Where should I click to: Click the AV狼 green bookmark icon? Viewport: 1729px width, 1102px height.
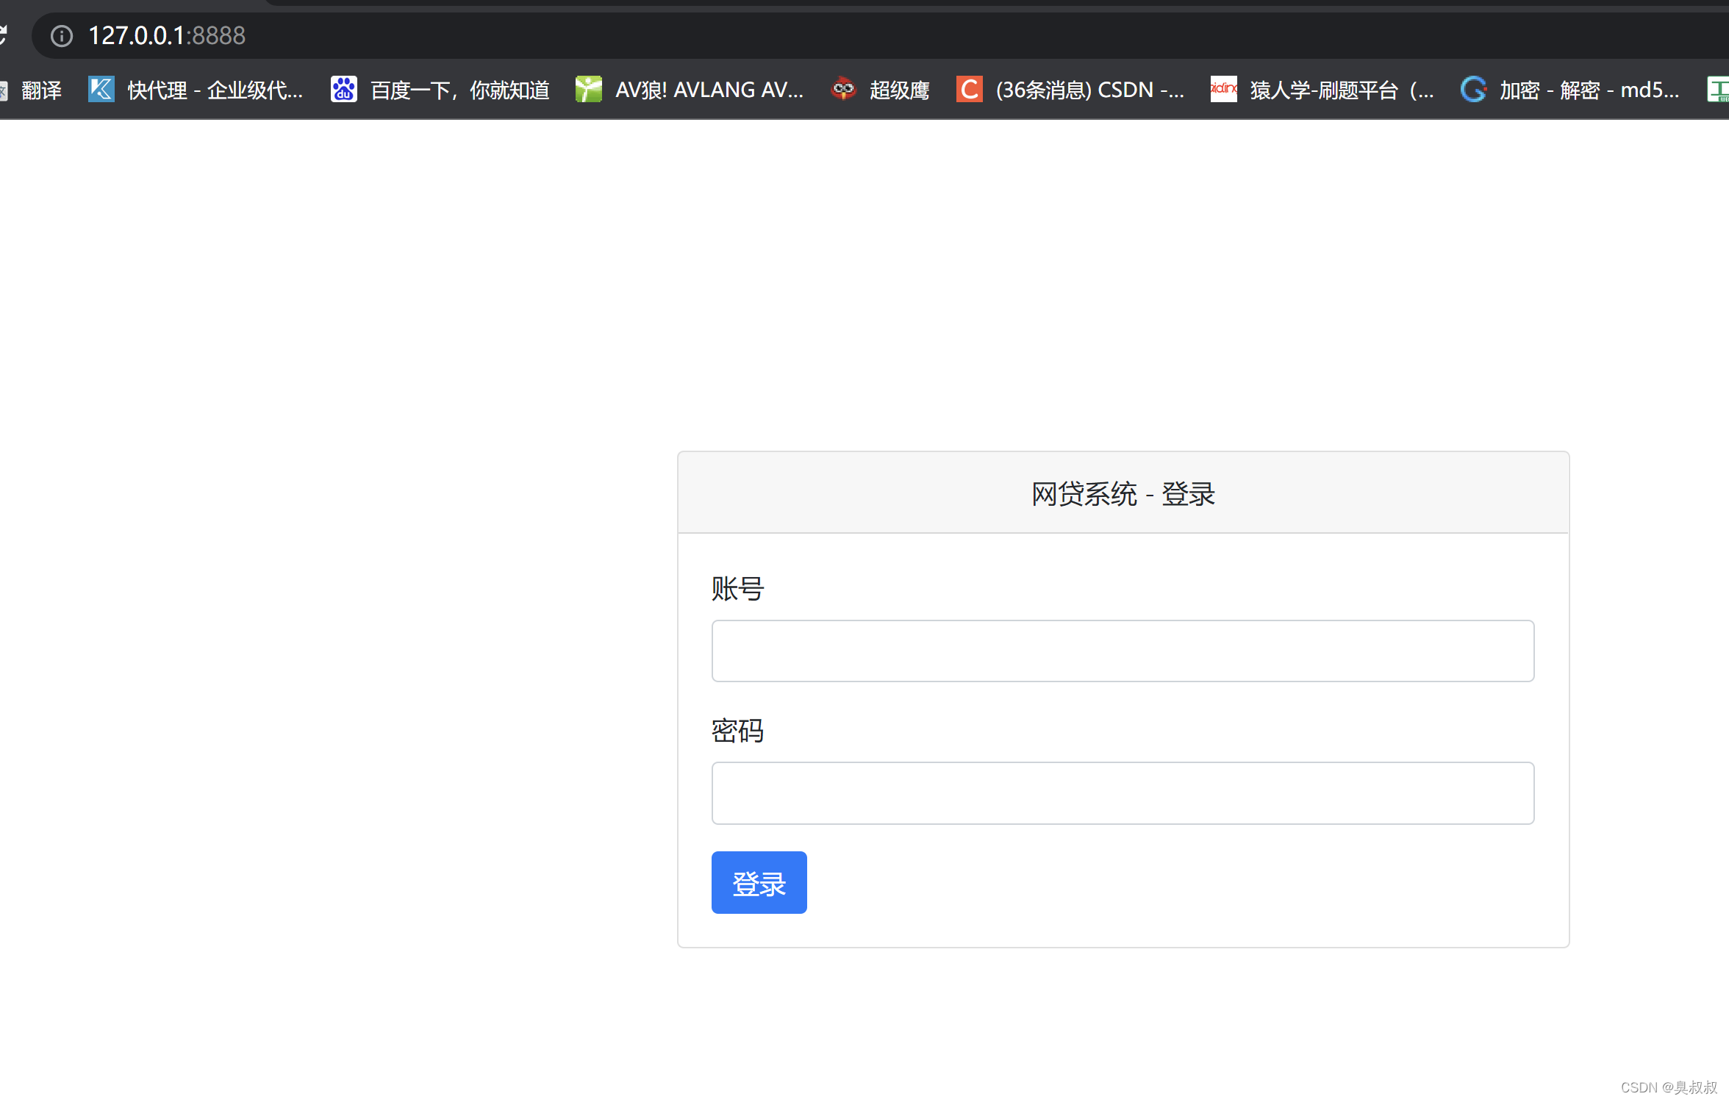pos(588,90)
